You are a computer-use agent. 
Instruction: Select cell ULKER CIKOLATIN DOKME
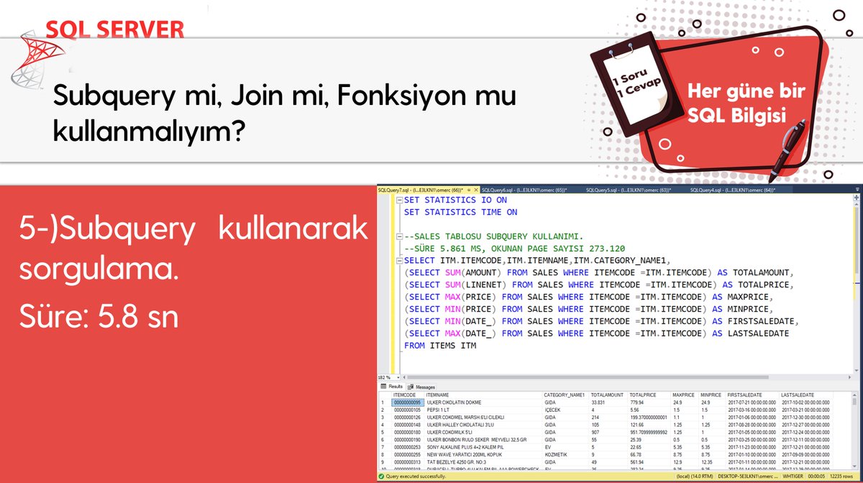click(x=484, y=402)
